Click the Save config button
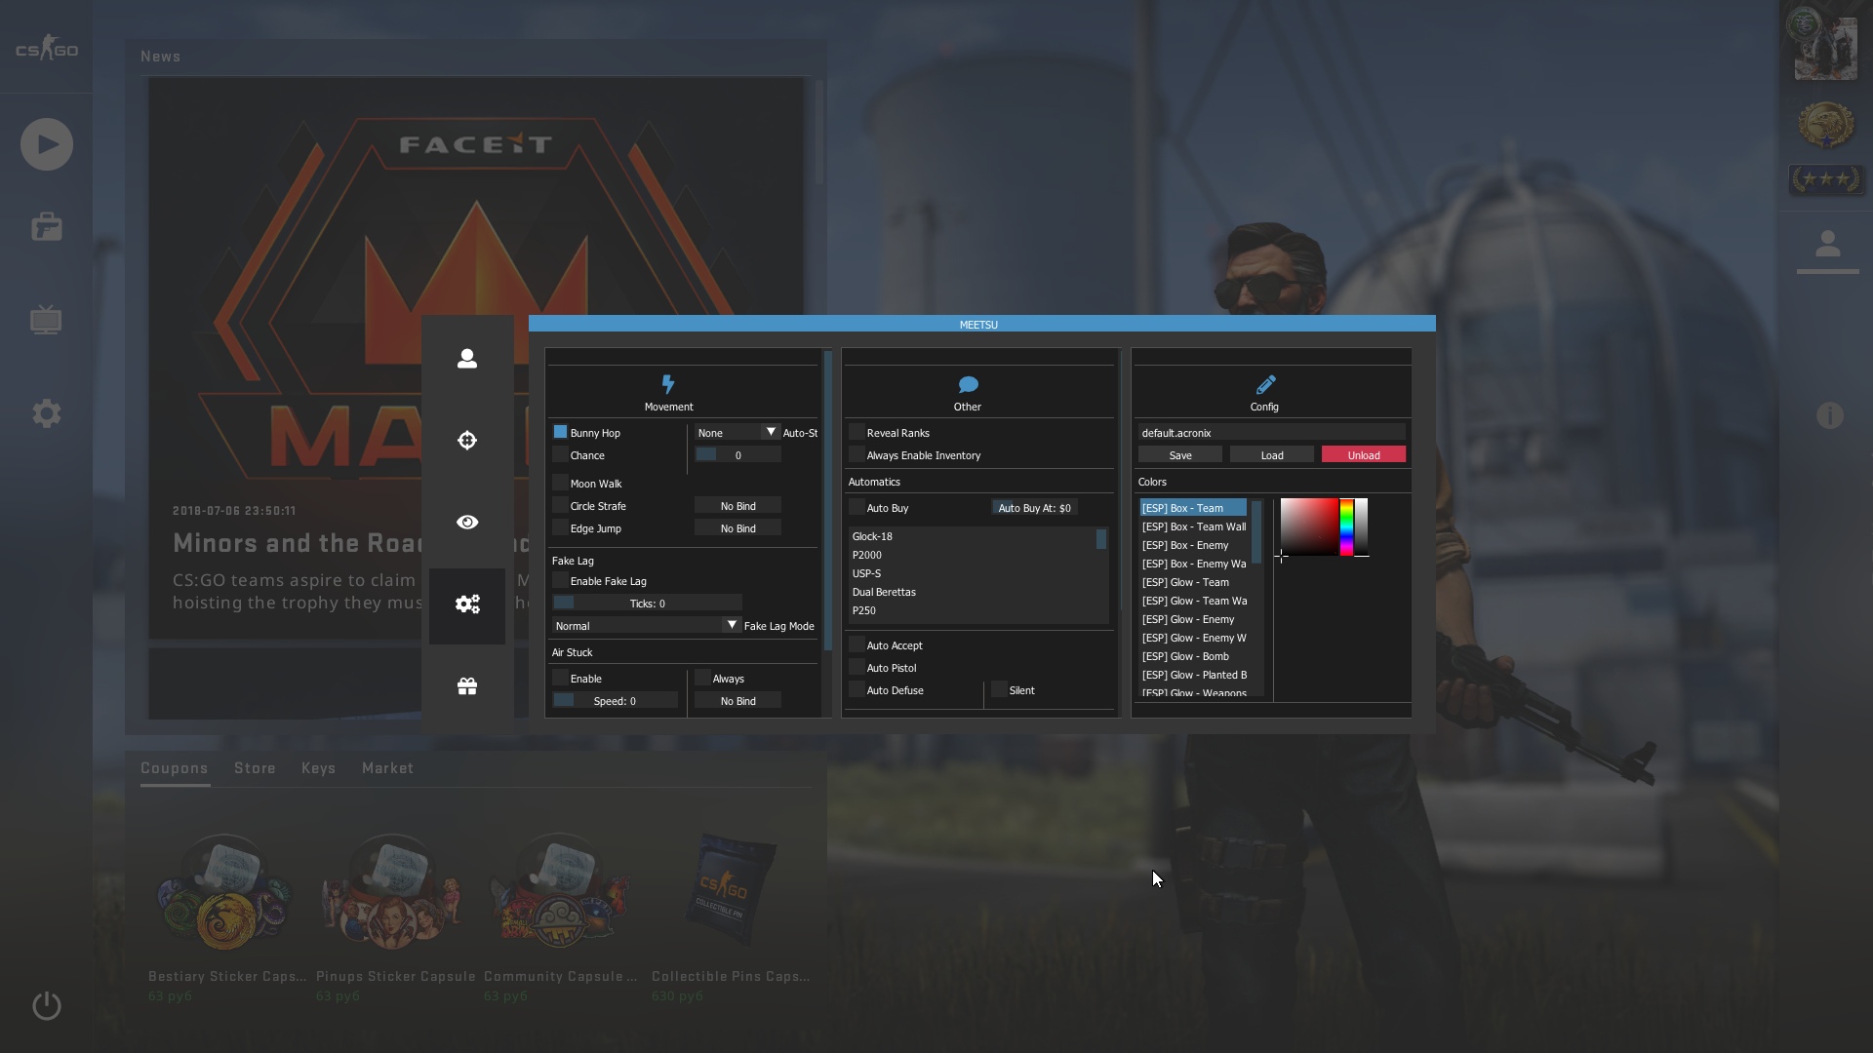Screen dimensions: 1873x1053 (x=1179, y=455)
